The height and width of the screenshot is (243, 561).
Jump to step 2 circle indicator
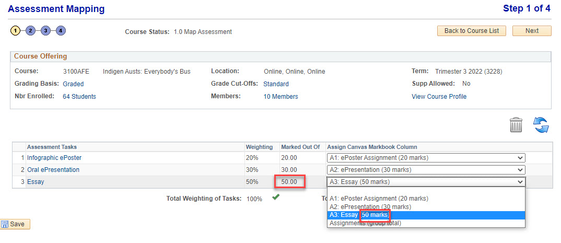click(x=31, y=31)
